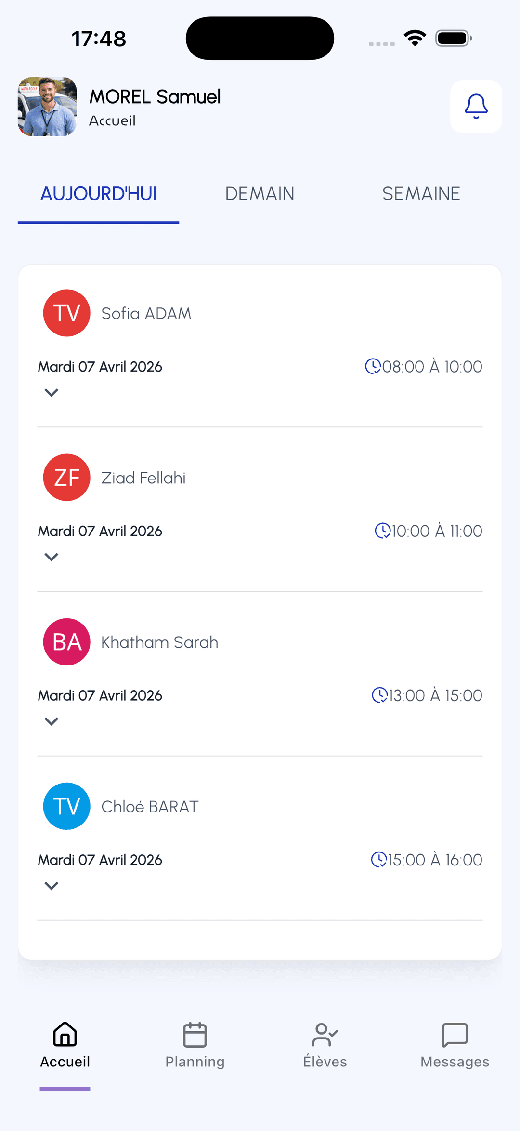Tap the Accueil home icon
520x1131 pixels.
click(x=65, y=1034)
